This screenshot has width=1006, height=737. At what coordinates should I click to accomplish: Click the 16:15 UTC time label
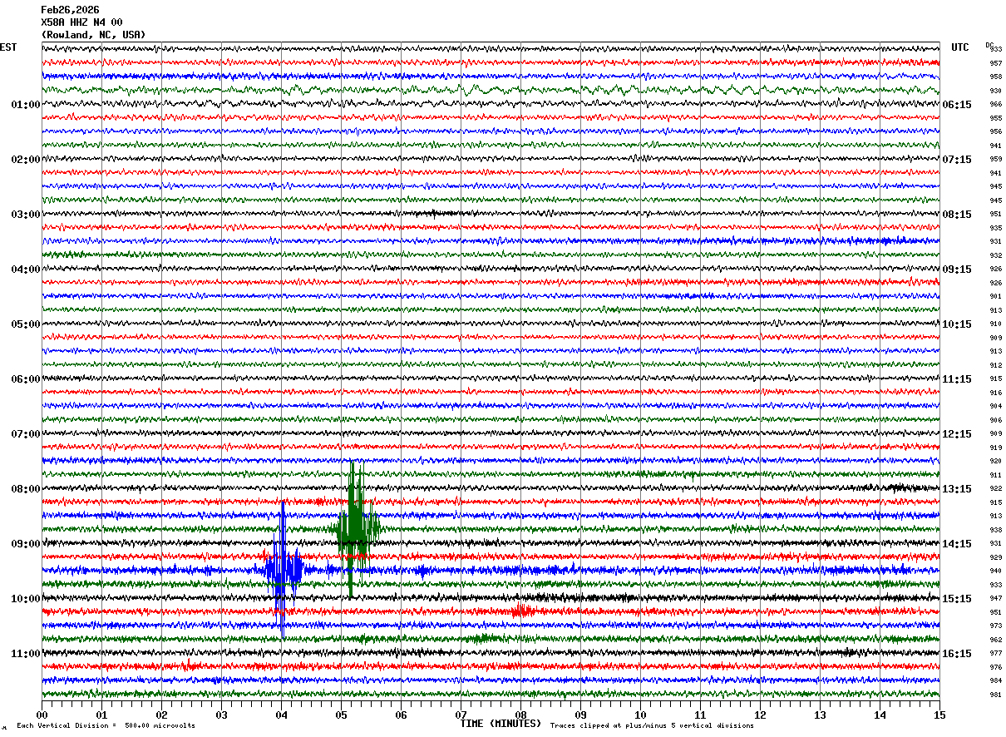coord(957,654)
